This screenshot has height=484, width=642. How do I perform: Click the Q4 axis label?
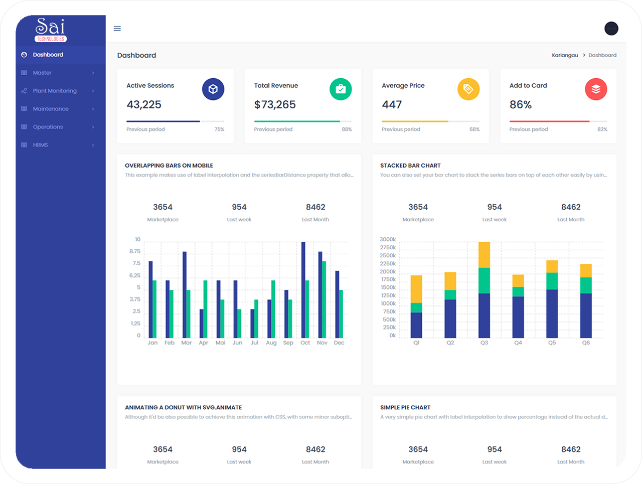[x=518, y=343]
